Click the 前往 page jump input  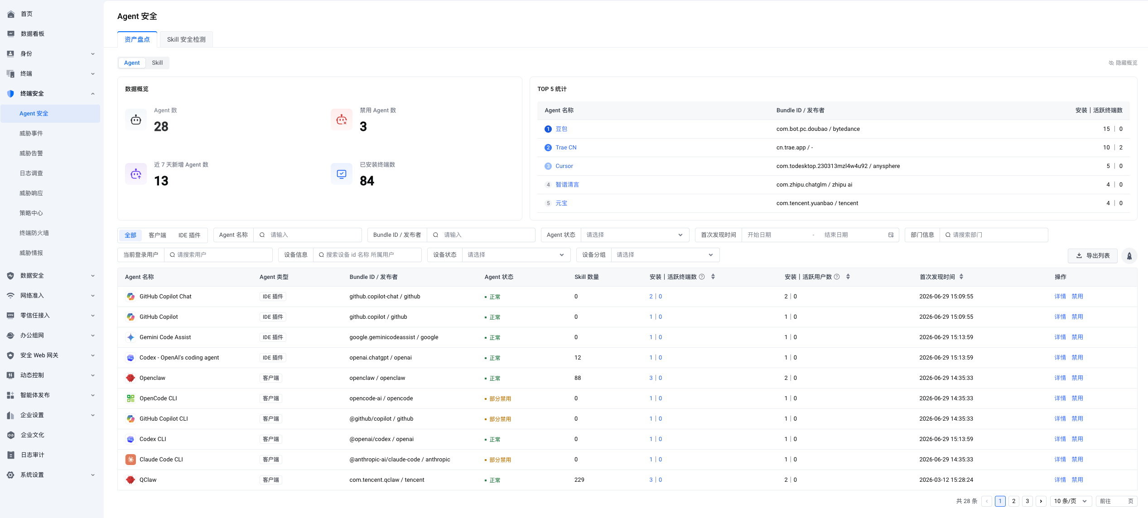click(x=1116, y=501)
